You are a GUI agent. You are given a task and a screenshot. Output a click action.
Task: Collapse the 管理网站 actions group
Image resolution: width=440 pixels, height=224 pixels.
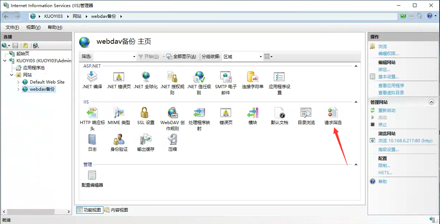[x=431, y=102]
